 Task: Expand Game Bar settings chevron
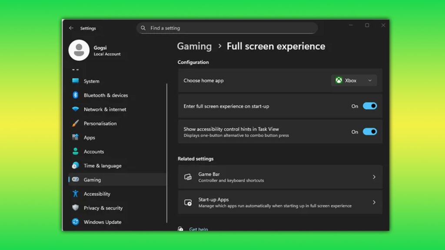374,177
